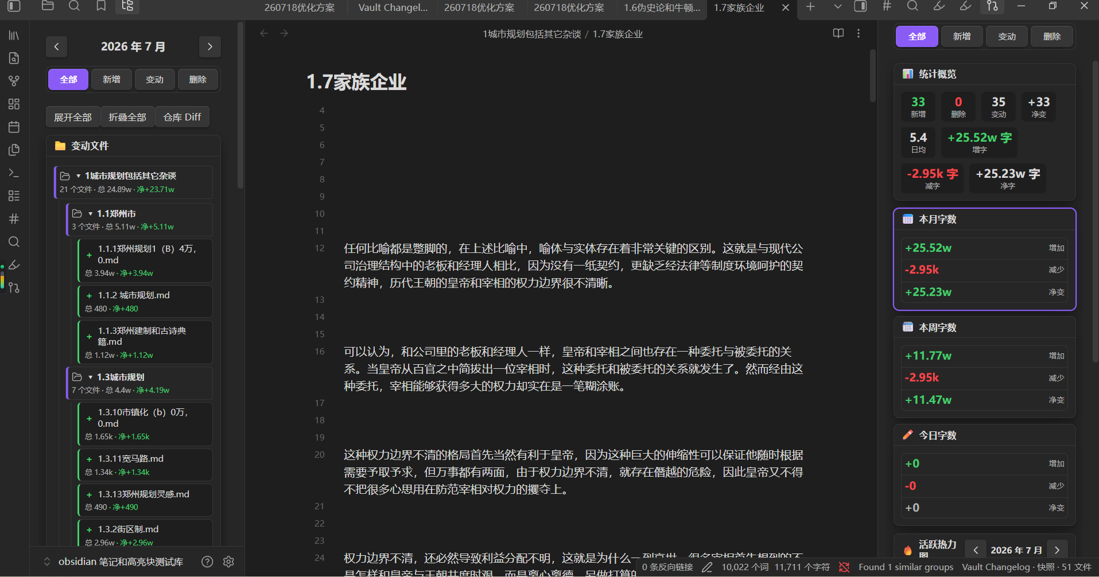Click the red sync-off icon in status bar
The image size is (1099, 577).
844,567
